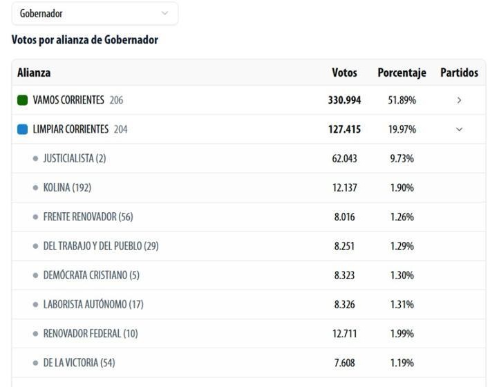The image size is (490, 387).
Task: Click the FRENTE RENOVADOR (56) party entry
Action: [88, 216]
